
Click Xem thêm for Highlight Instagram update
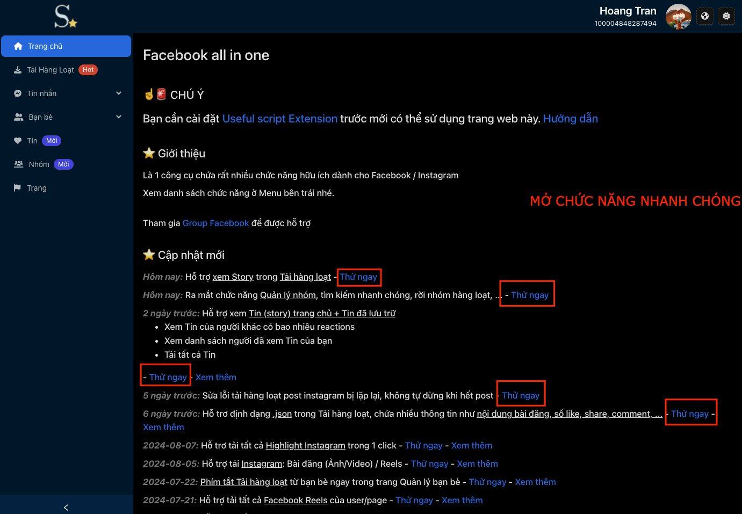pyautogui.click(x=472, y=445)
